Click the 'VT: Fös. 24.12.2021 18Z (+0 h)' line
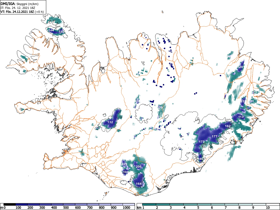Image resolution: width=280 pixels, height=210 pixels. click(x=22, y=12)
